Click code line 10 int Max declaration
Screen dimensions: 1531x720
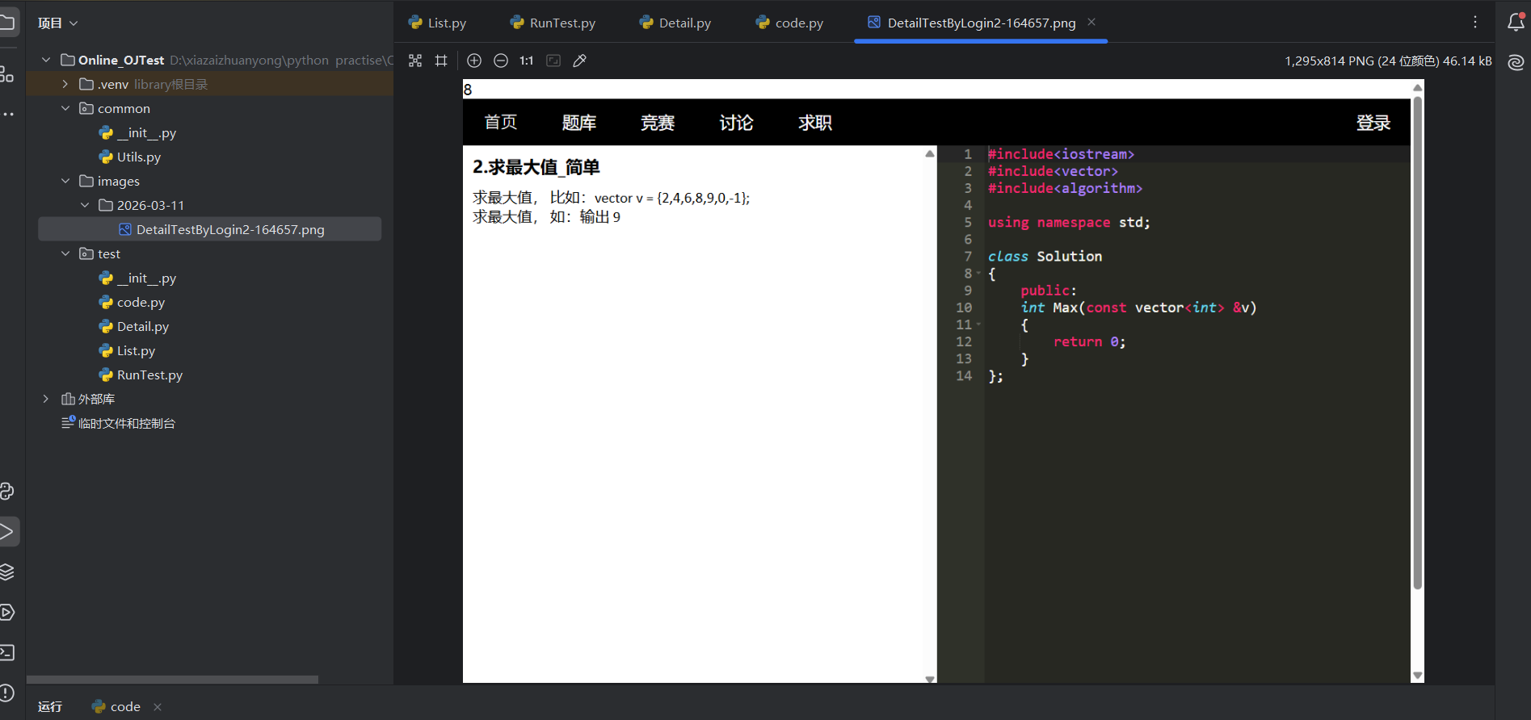coord(1138,308)
